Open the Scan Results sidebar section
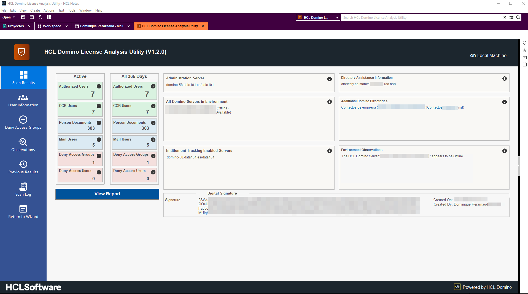The width and height of the screenshot is (528, 294). [x=23, y=78]
